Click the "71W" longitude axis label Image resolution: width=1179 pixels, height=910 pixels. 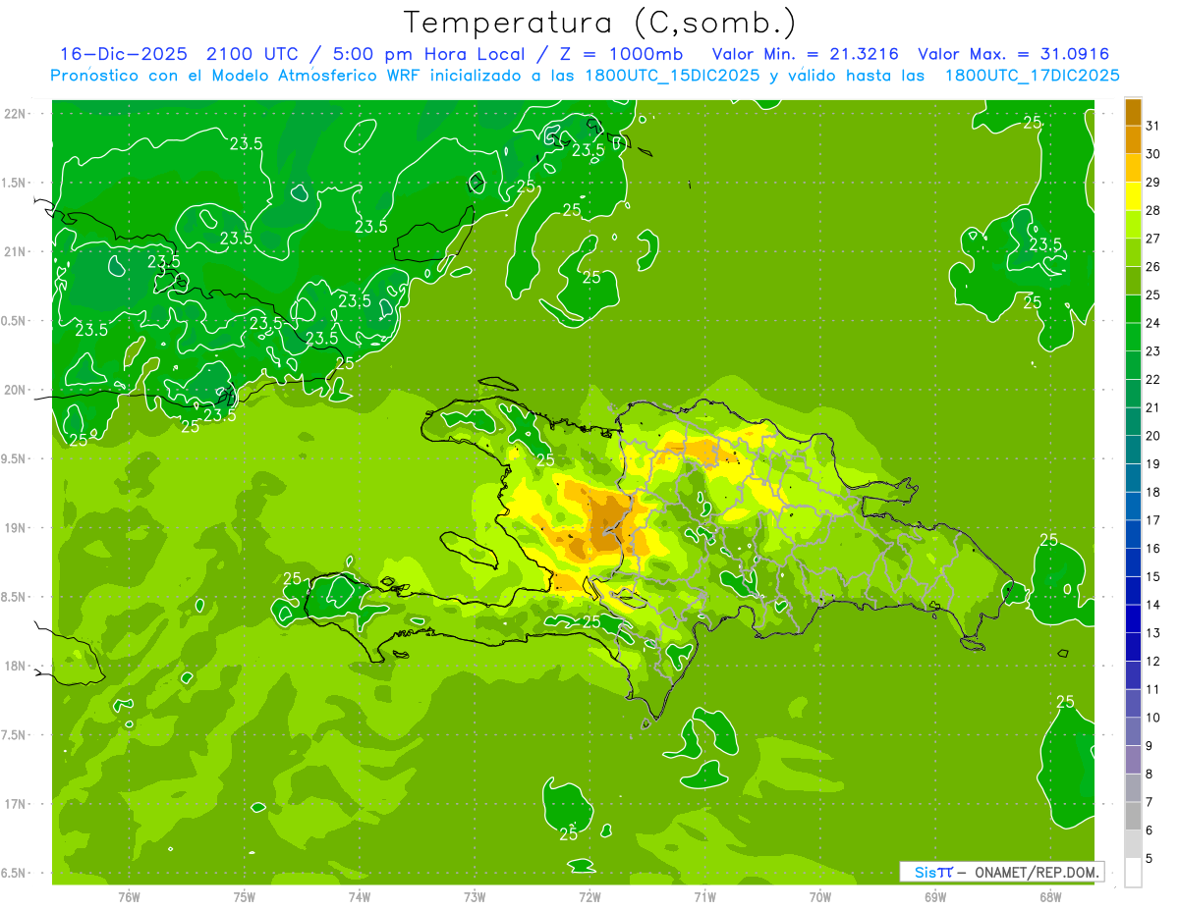coord(704,897)
